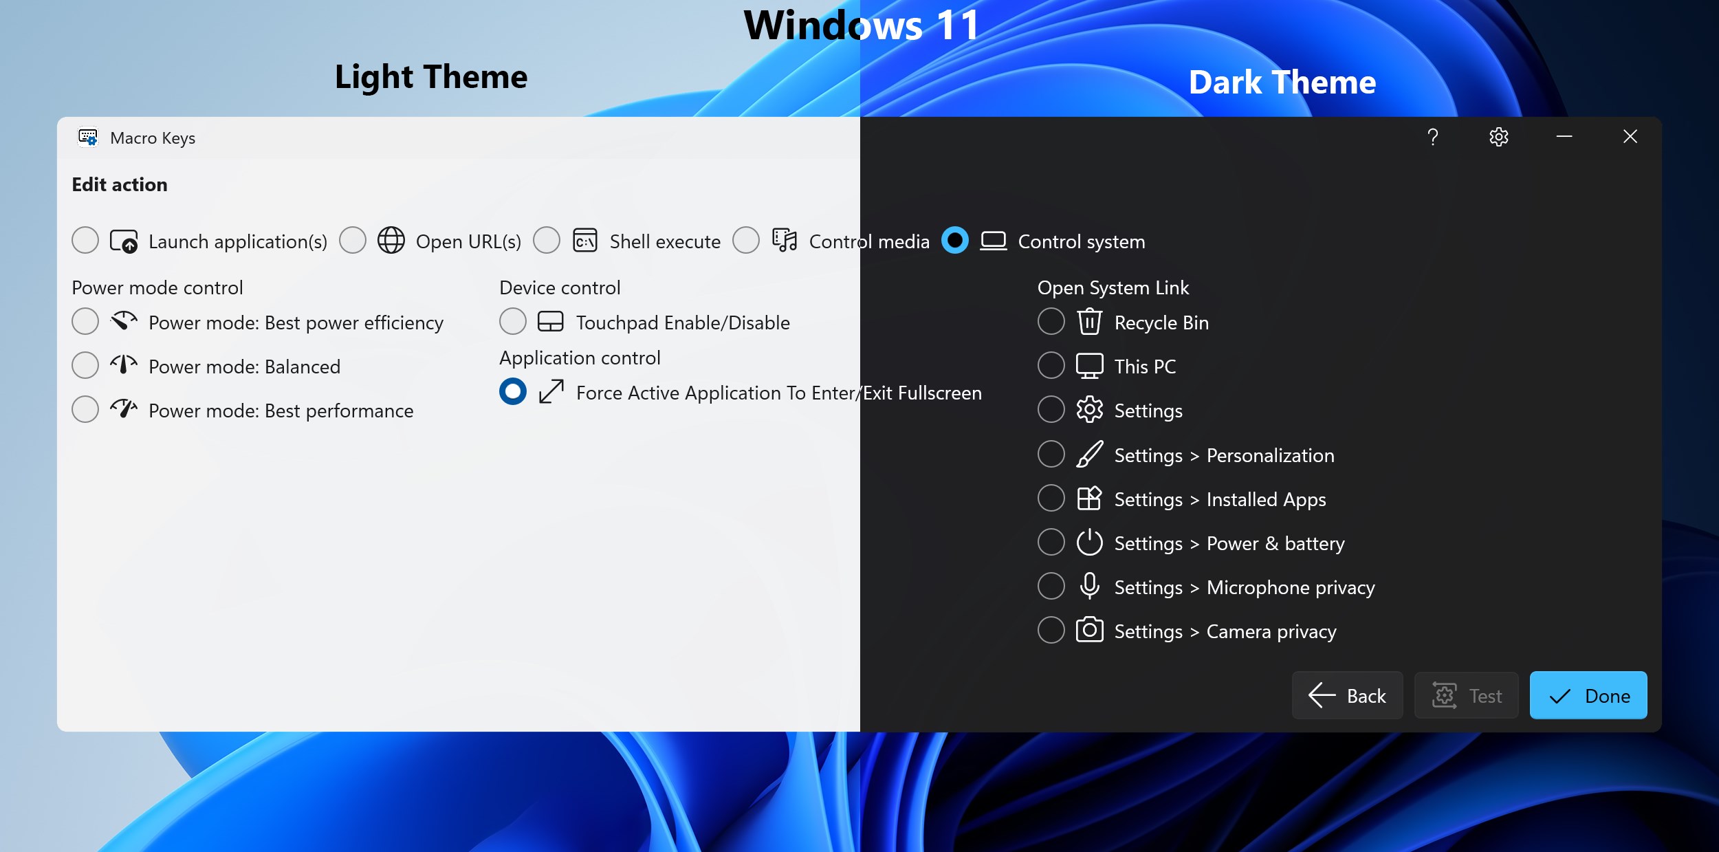Click the Macro Keys app icon
The image size is (1719, 852).
coord(88,138)
